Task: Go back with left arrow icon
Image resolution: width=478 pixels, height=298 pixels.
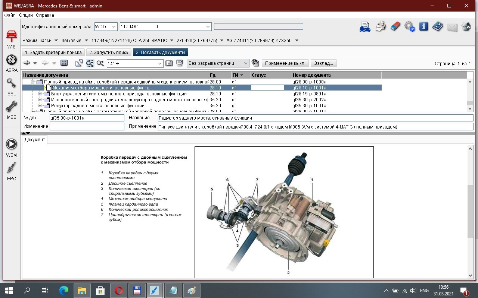Action: (x=27, y=63)
